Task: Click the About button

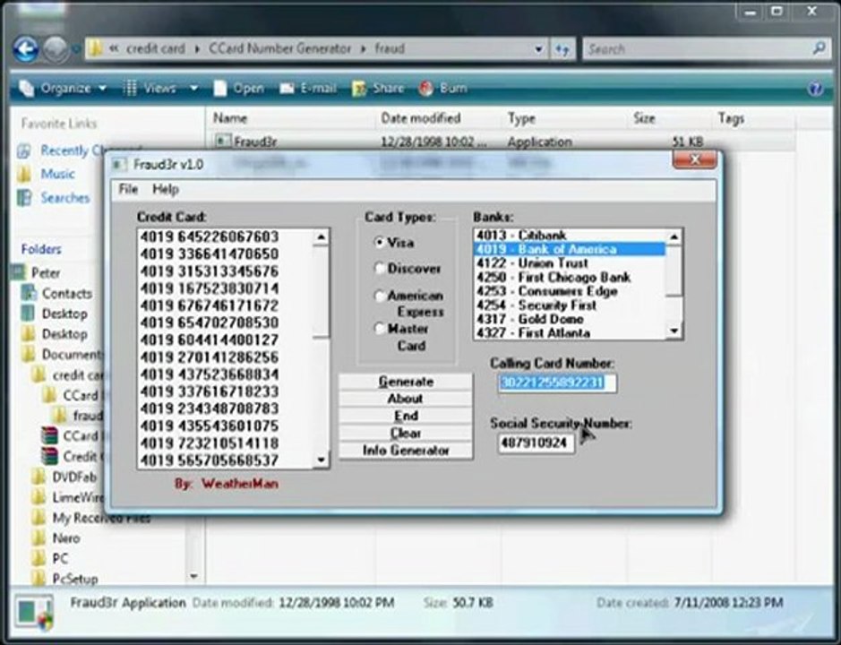Action: pos(406,399)
